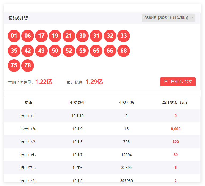
Task: Select the 选十中十 prize row
Action: (102, 116)
